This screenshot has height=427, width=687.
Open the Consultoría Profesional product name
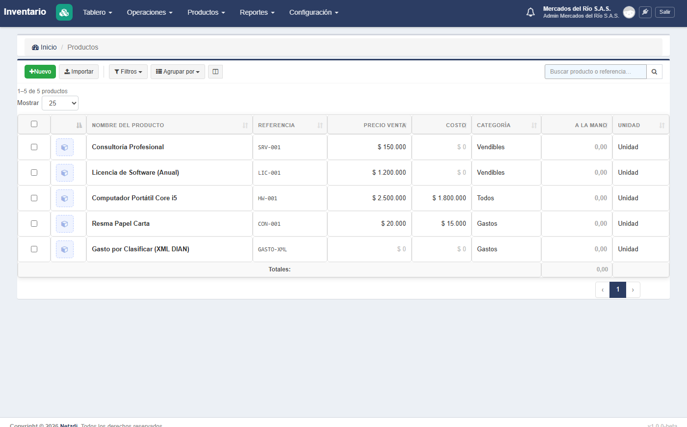(128, 147)
